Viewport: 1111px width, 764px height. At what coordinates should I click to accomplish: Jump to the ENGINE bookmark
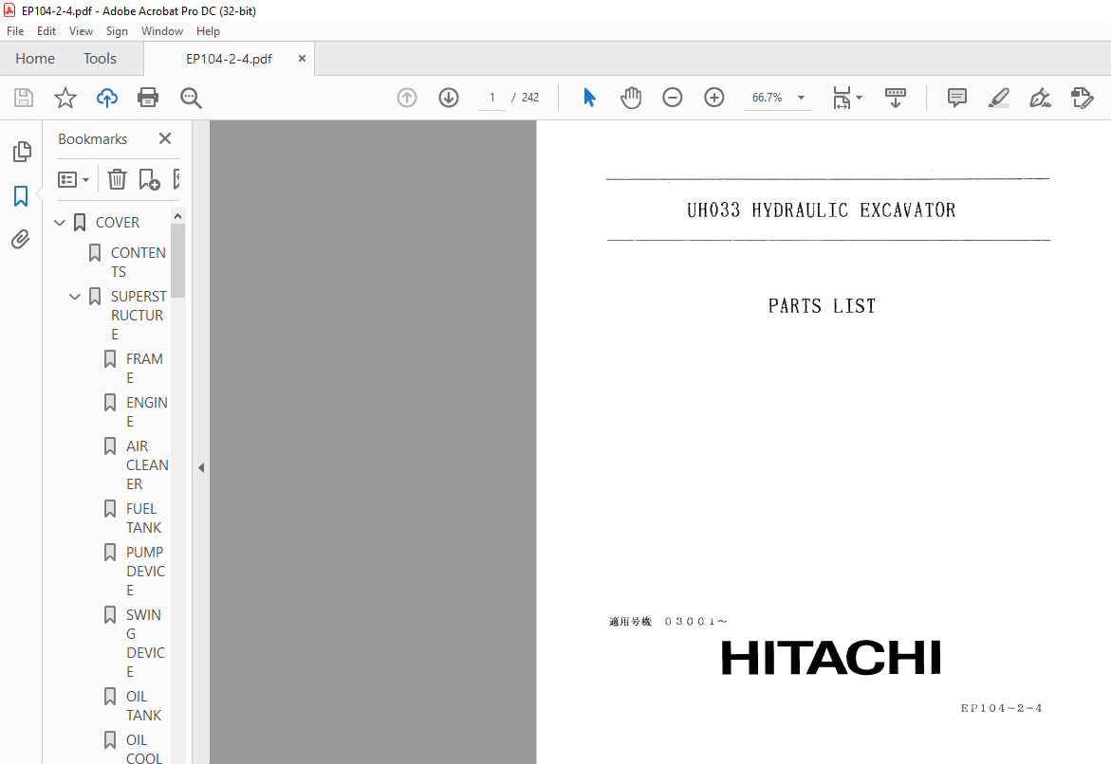click(x=147, y=411)
